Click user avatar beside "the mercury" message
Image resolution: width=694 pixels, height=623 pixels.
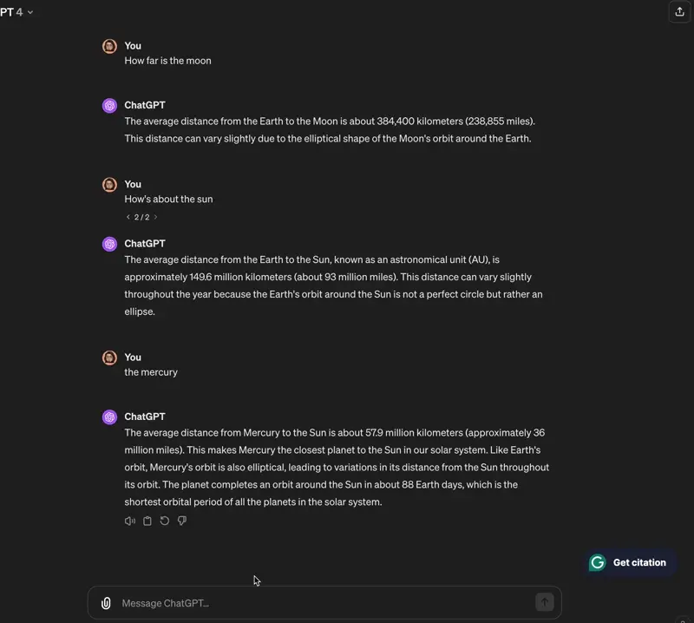point(109,357)
